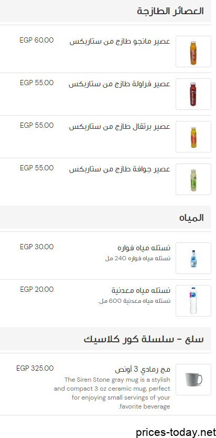Screen dimensions: 216x438
Task: Select عصير فراولة طازج من ستاربكس item
Action: click(x=120, y=84)
